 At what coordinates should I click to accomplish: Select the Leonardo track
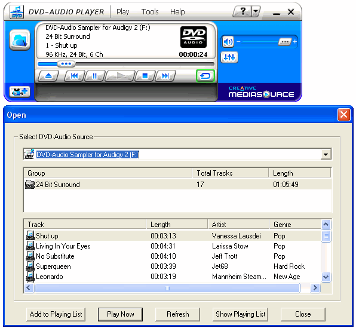click(x=173, y=277)
